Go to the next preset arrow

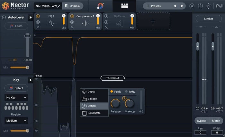(182, 6)
